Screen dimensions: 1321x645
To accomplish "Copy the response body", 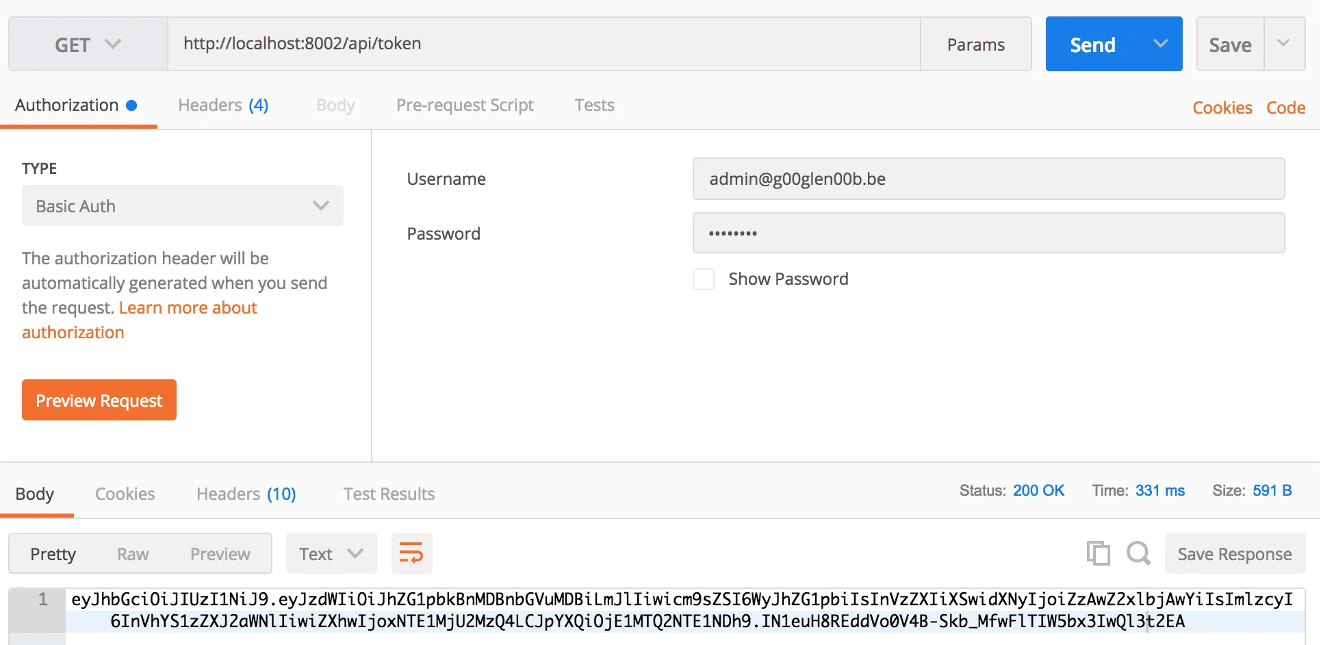I will pyautogui.click(x=1098, y=553).
